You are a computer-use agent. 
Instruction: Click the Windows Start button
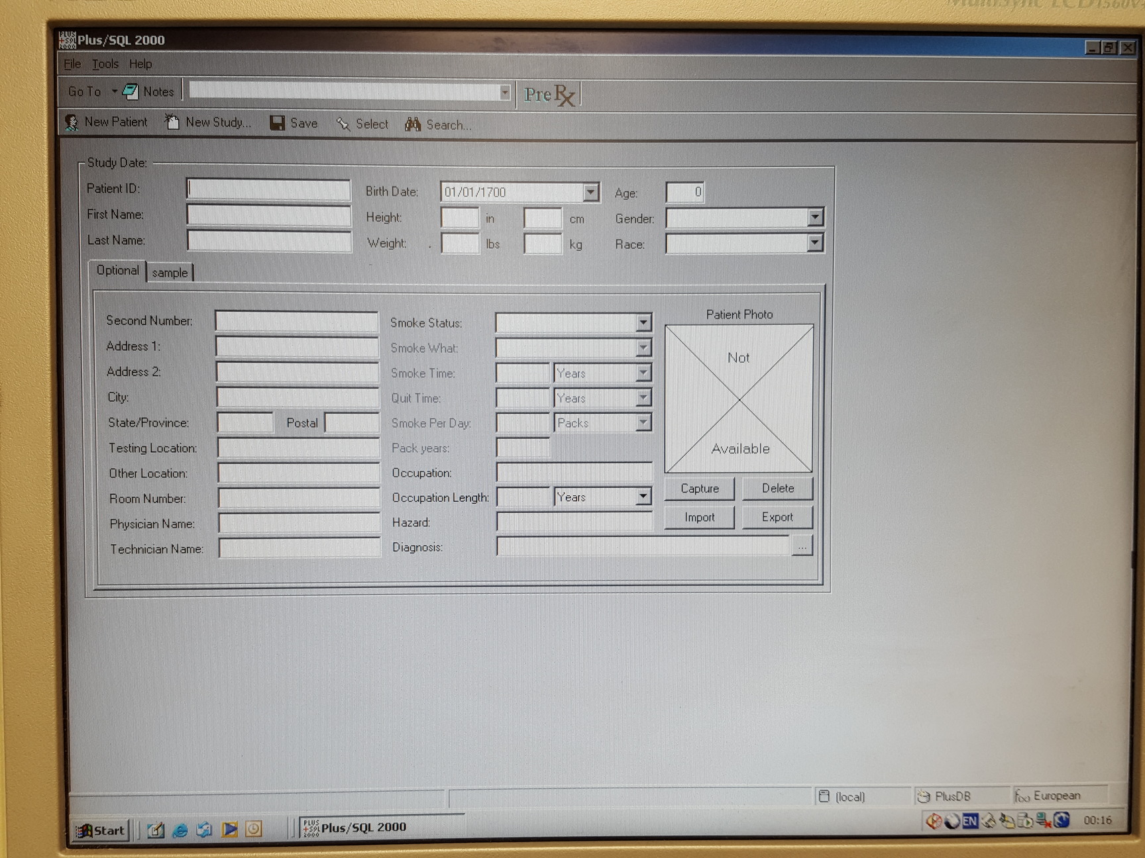pyautogui.click(x=101, y=830)
